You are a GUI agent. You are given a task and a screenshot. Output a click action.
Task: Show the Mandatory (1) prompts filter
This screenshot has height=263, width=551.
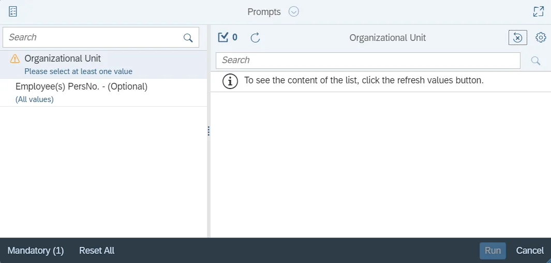(36, 251)
